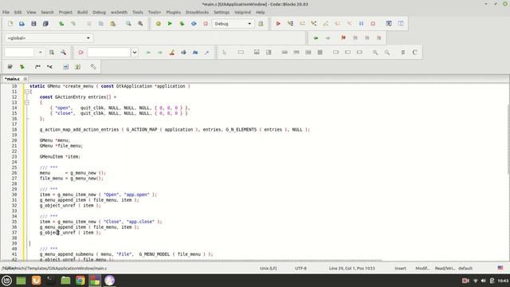Insert DoxyBlocks block comment icon
This screenshot has width=510, height=287.
click(37, 67)
